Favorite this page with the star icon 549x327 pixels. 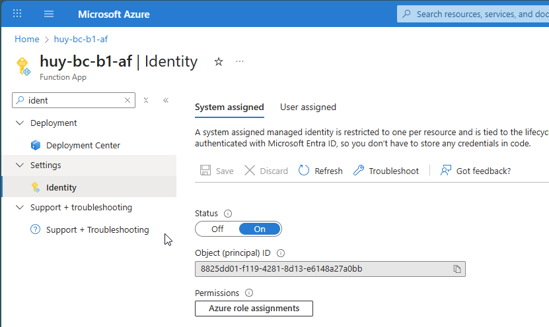219,62
